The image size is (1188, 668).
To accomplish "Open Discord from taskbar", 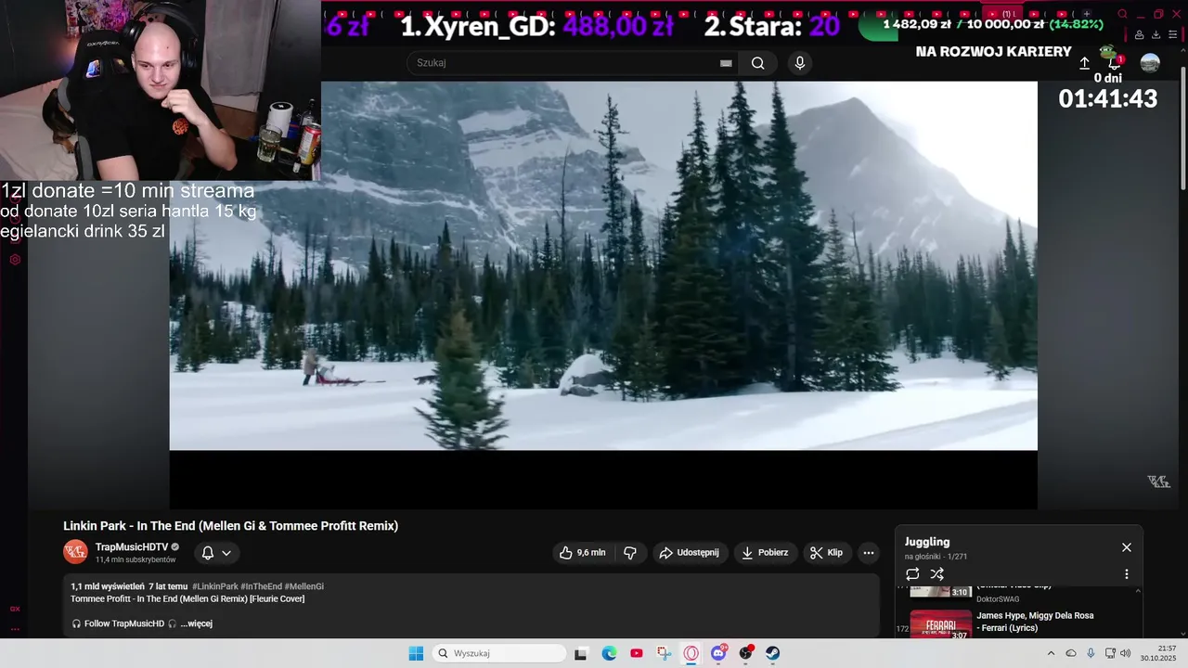I will pyautogui.click(x=718, y=653).
